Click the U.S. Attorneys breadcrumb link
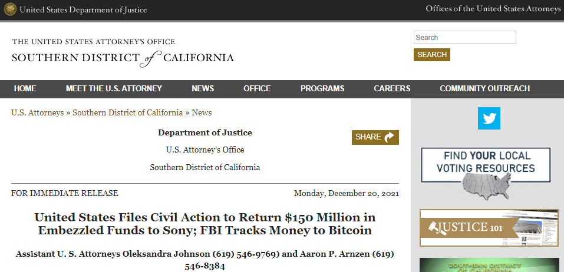The height and width of the screenshot is (272, 564). [37, 112]
